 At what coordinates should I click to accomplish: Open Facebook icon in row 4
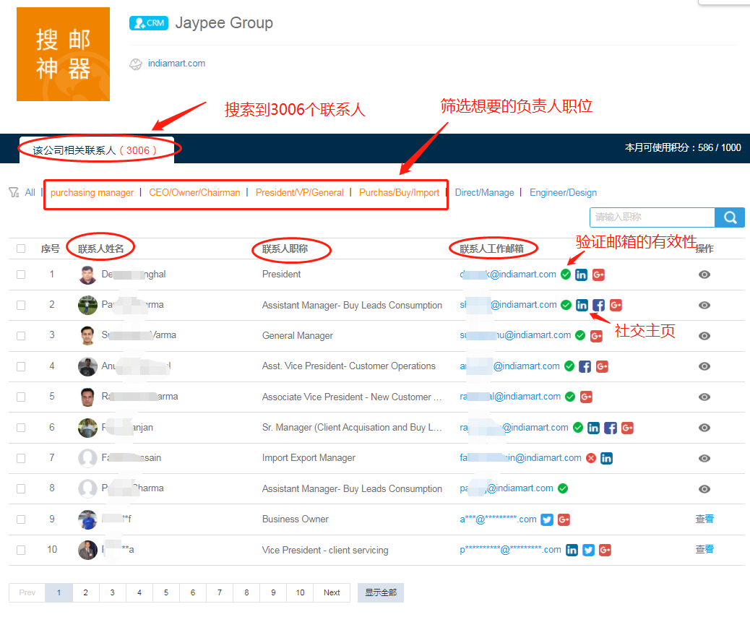tap(585, 366)
